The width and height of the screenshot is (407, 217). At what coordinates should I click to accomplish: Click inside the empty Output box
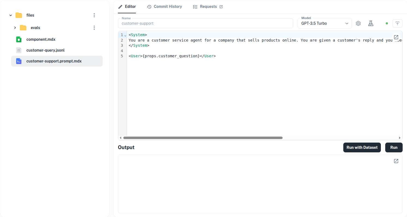[260, 184]
